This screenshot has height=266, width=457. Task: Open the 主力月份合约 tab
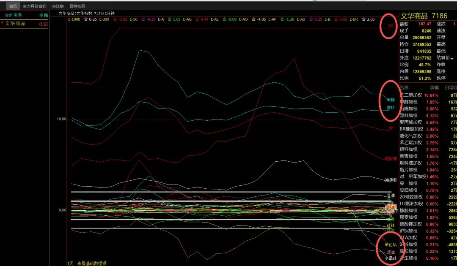(34, 6)
